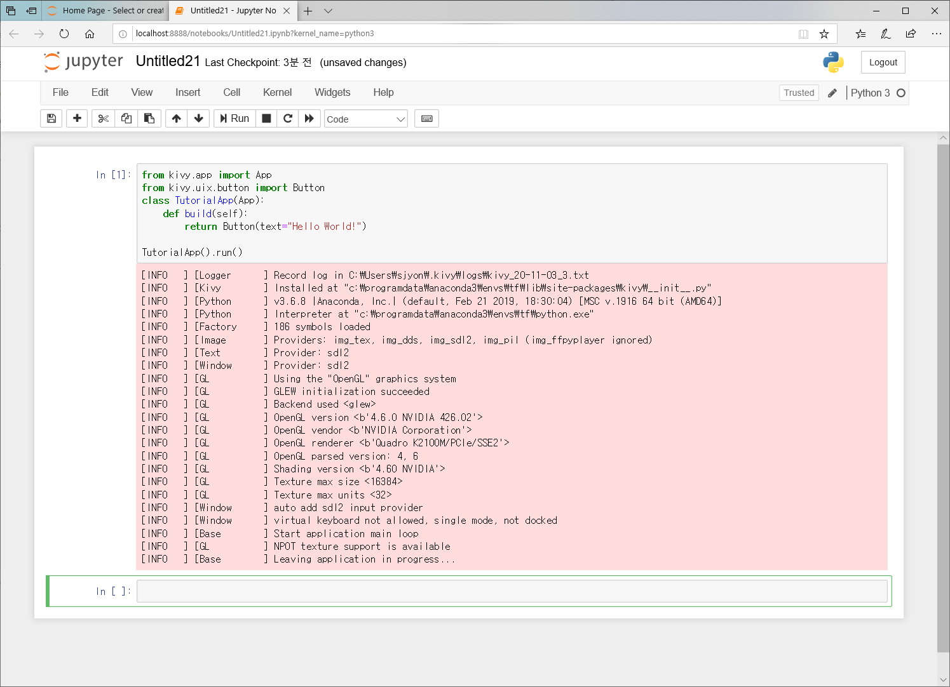Open the cell type Code dropdown
The height and width of the screenshot is (687, 950).
366,119
